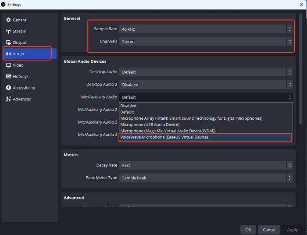The image size is (307, 235).
Task: Click the Mic/Auxiliary Audio 3 label
Action: [x=97, y=122]
